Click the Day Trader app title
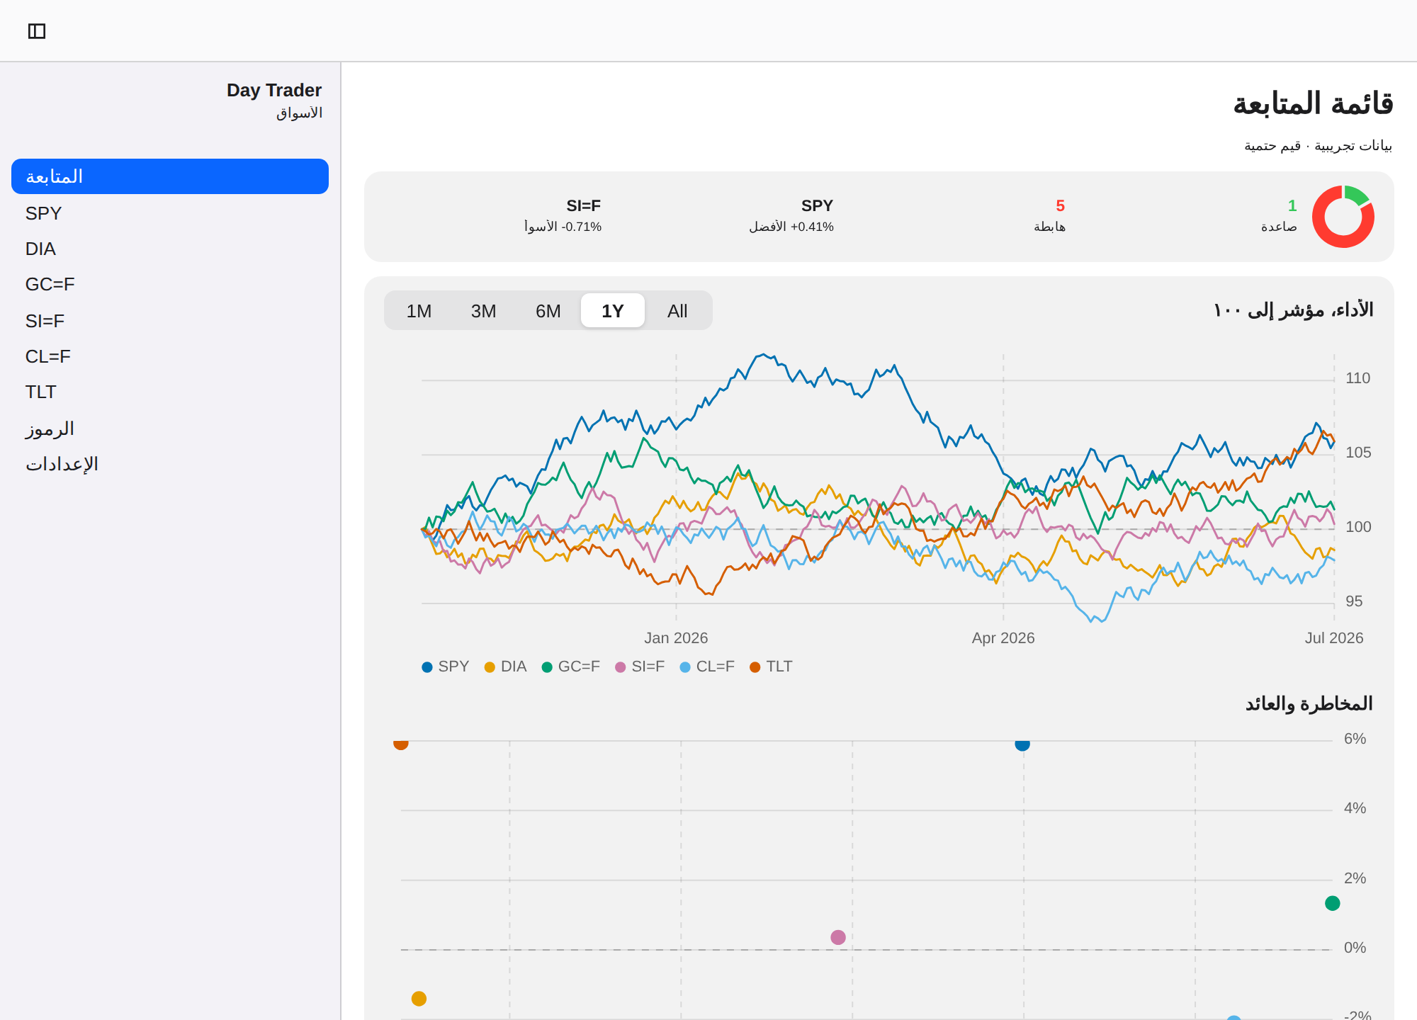 (x=274, y=90)
